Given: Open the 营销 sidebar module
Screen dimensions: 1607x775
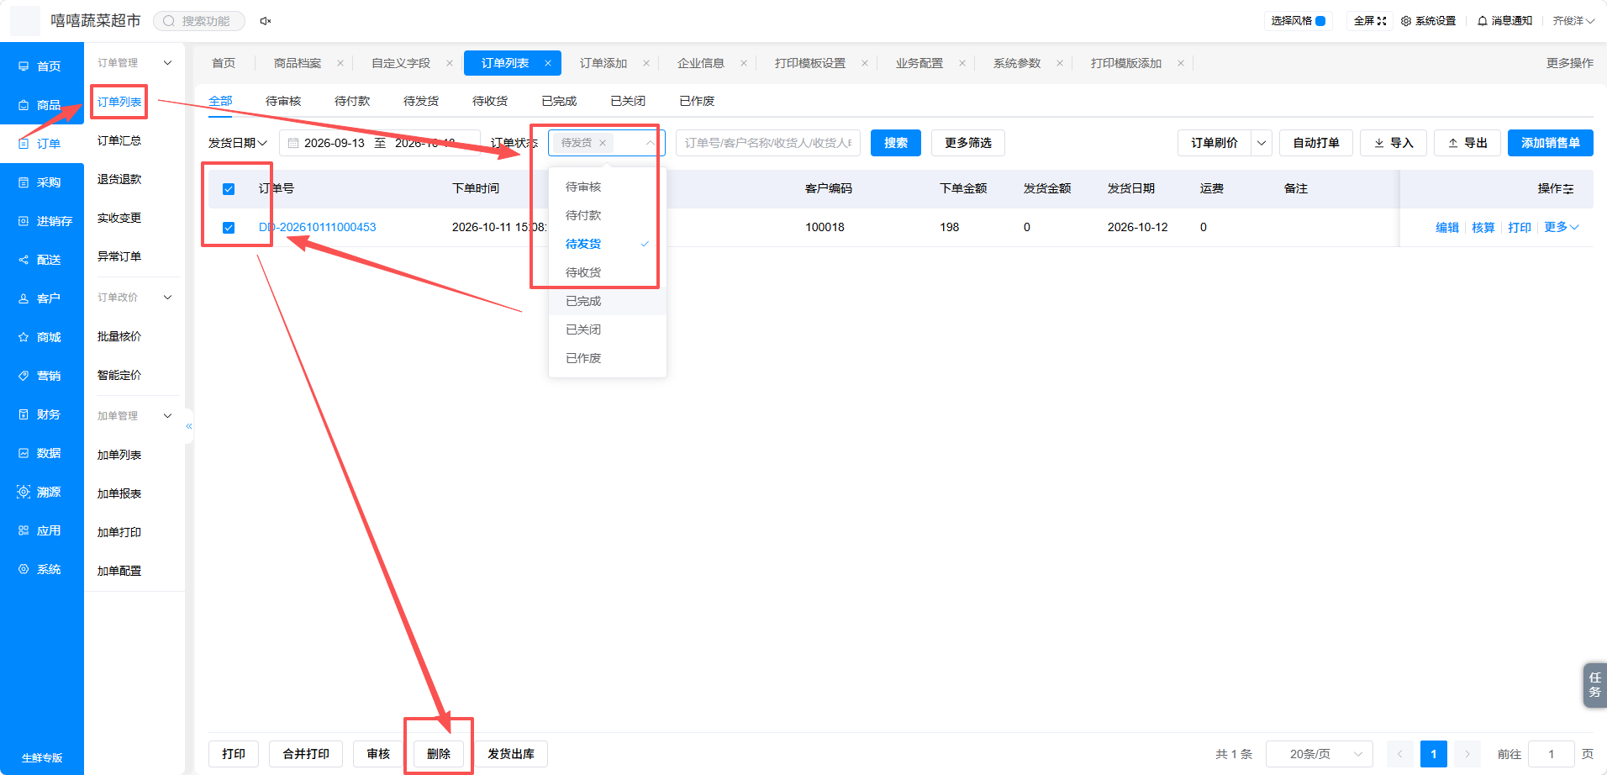Looking at the screenshot, I should coord(41,376).
